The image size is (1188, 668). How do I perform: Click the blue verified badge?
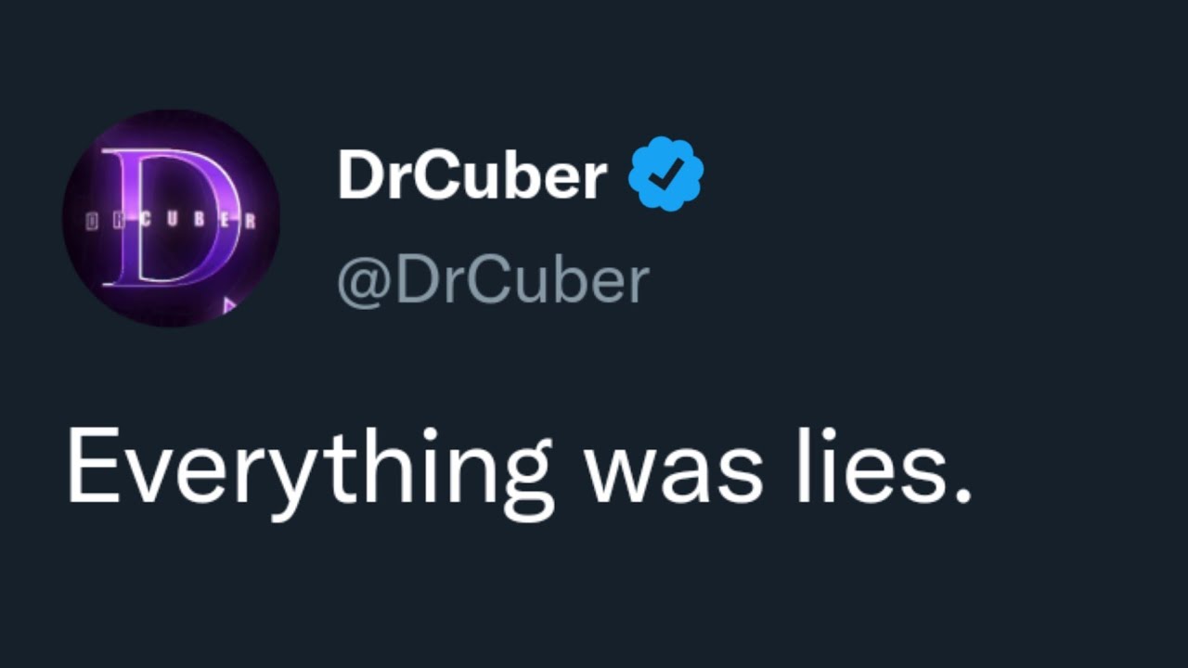pyautogui.click(x=665, y=173)
